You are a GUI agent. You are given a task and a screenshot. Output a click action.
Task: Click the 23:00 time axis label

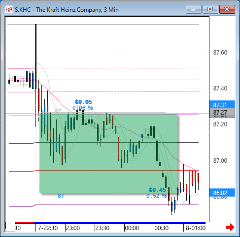coord(73,228)
